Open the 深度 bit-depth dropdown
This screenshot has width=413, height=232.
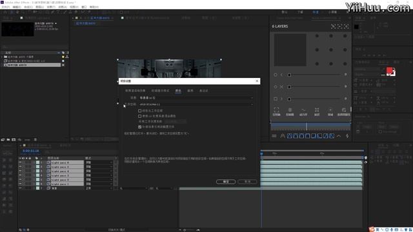196,98
